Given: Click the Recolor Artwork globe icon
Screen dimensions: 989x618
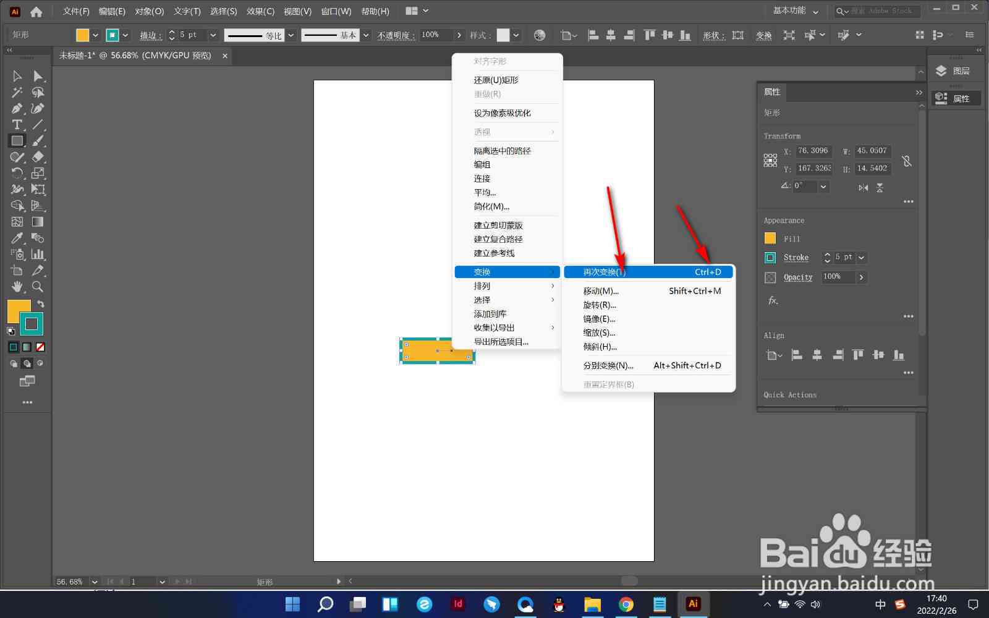Looking at the screenshot, I should 540,35.
